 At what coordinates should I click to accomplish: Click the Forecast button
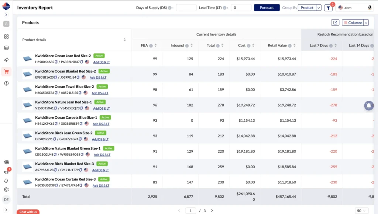point(267,7)
